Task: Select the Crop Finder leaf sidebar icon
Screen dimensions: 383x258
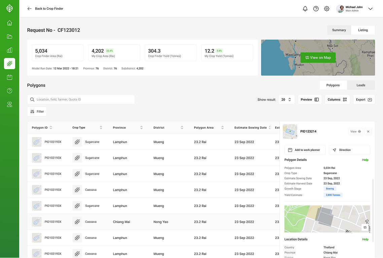Action: coord(9,63)
